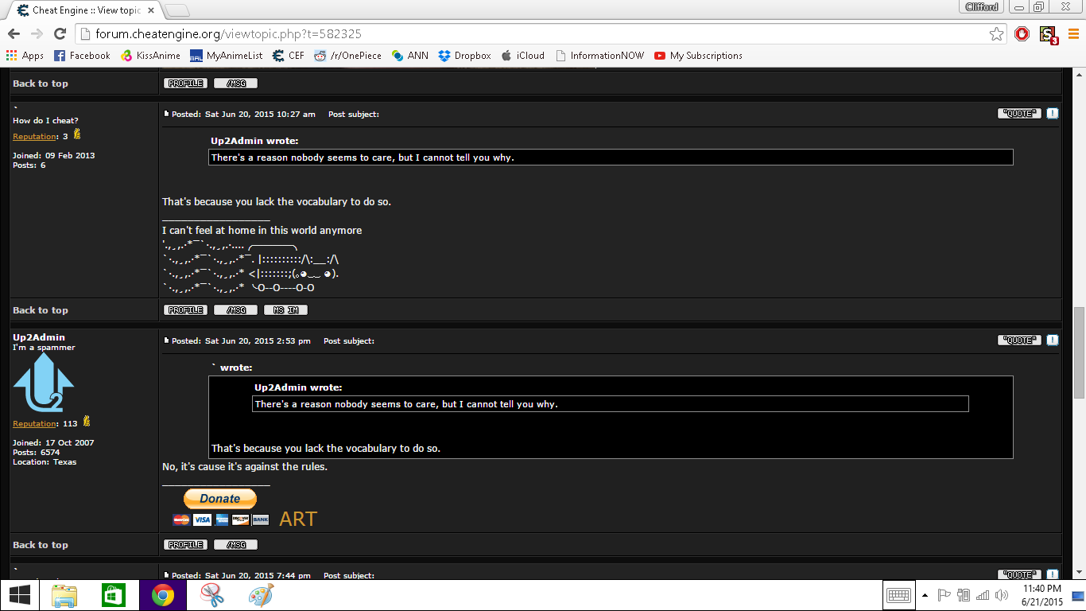Click the reputation icon beside Reputation 113

(87, 422)
